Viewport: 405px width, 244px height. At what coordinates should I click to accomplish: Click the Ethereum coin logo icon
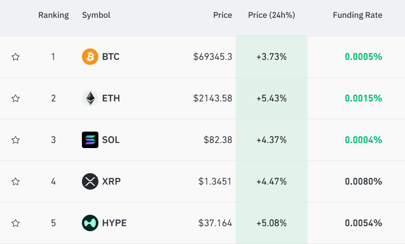coord(90,98)
